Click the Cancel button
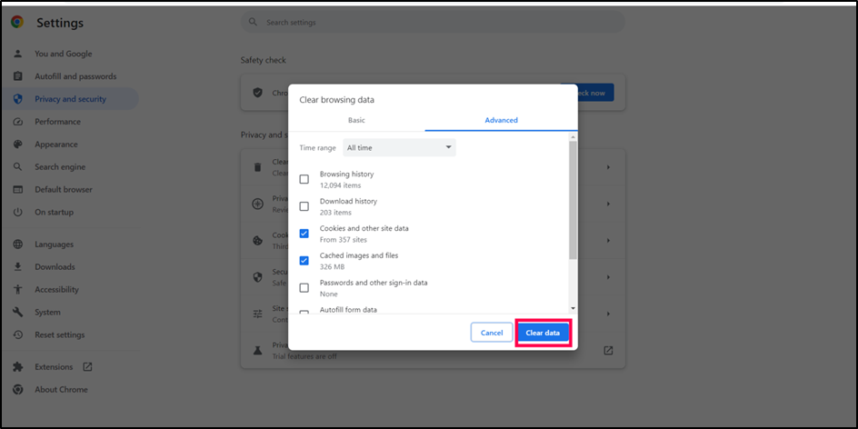Viewport: 858px width, 429px height. click(x=492, y=333)
